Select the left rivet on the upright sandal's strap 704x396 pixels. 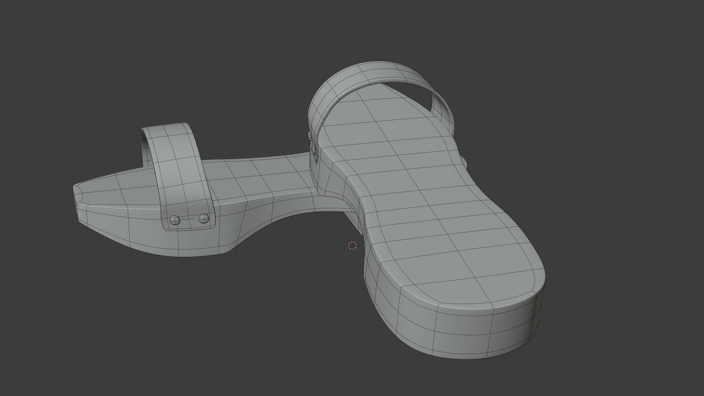[175, 221]
